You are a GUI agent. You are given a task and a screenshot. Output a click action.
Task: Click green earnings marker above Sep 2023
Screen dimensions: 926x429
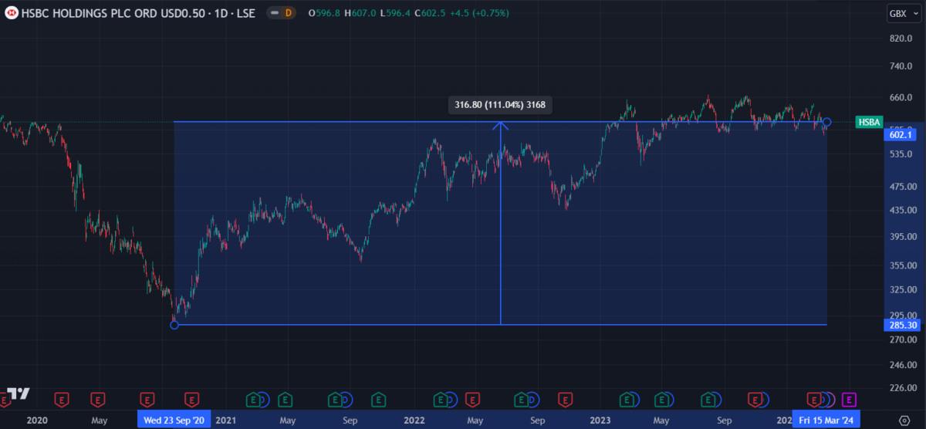click(708, 399)
